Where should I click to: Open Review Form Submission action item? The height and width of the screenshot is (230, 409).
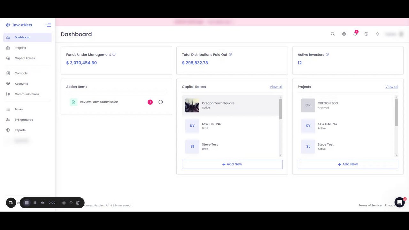pos(116,102)
